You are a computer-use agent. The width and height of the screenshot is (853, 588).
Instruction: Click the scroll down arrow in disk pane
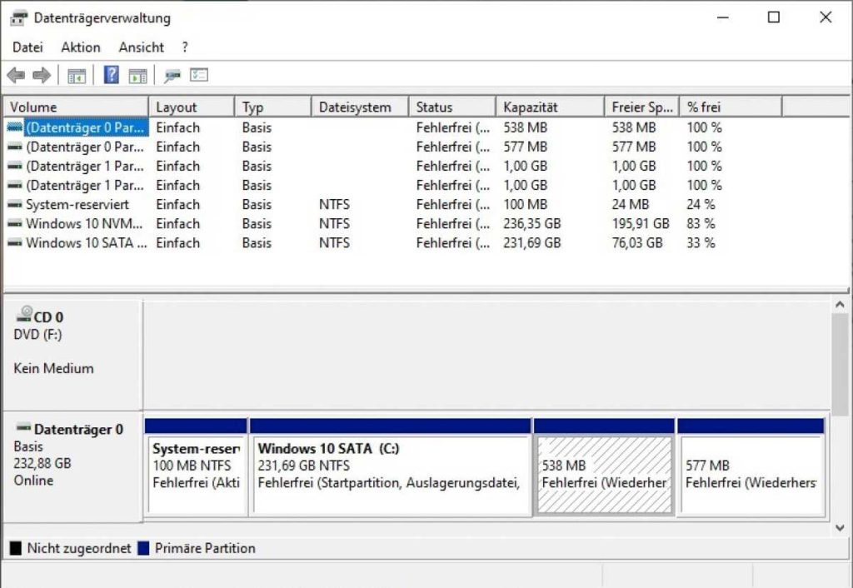(841, 528)
